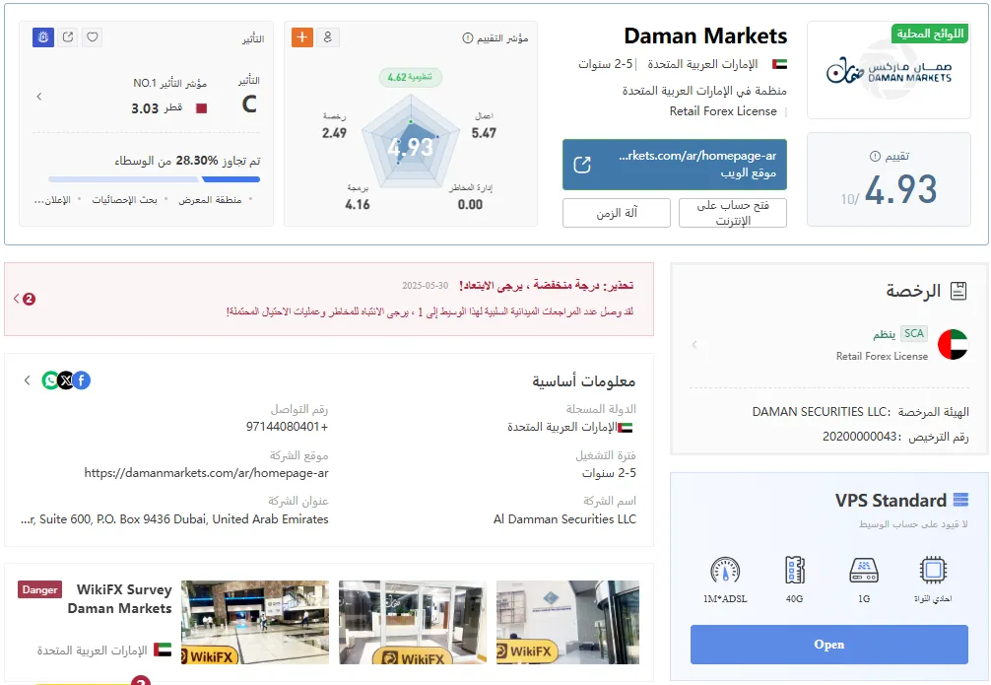The width and height of the screenshot is (991, 685).
Task: Expand the license card chevron
Action: (694, 345)
